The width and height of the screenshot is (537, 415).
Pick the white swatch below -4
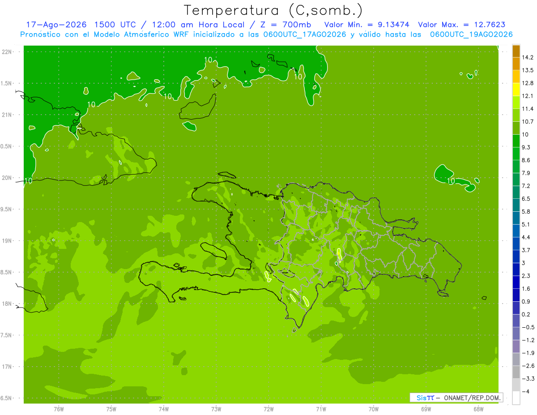pyautogui.click(x=516, y=398)
